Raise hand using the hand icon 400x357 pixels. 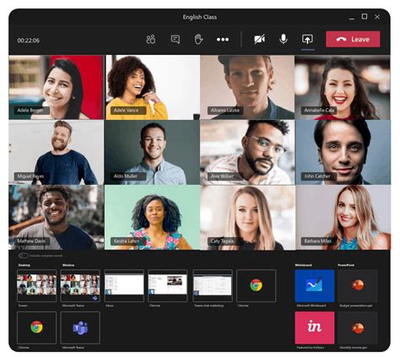pyautogui.click(x=198, y=40)
